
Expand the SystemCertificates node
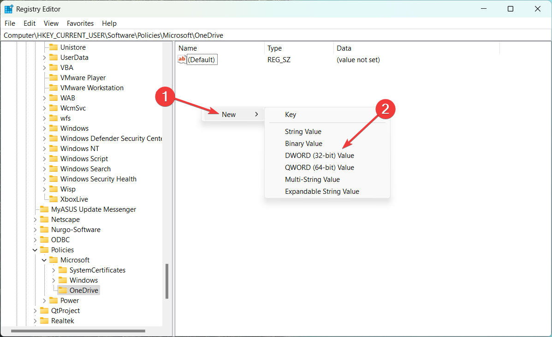[54, 270]
